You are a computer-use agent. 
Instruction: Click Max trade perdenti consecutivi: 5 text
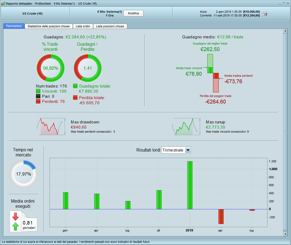click(93, 132)
